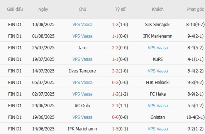
Task: Click IFK Mariehamn in the 01/08/2025 row
Action: click(x=158, y=36)
